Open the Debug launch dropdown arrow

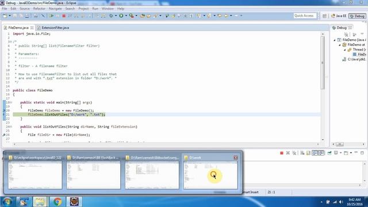(116, 16)
